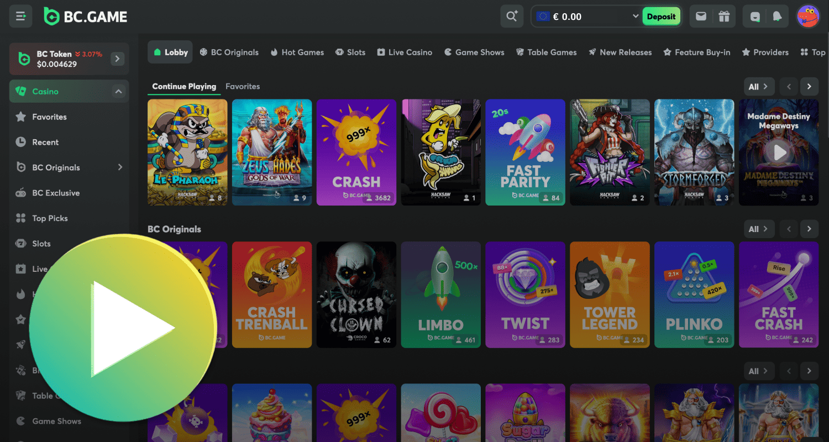This screenshot has height=442, width=829.
Task: Open the mail envelope icon
Action: tap(701, 17)
